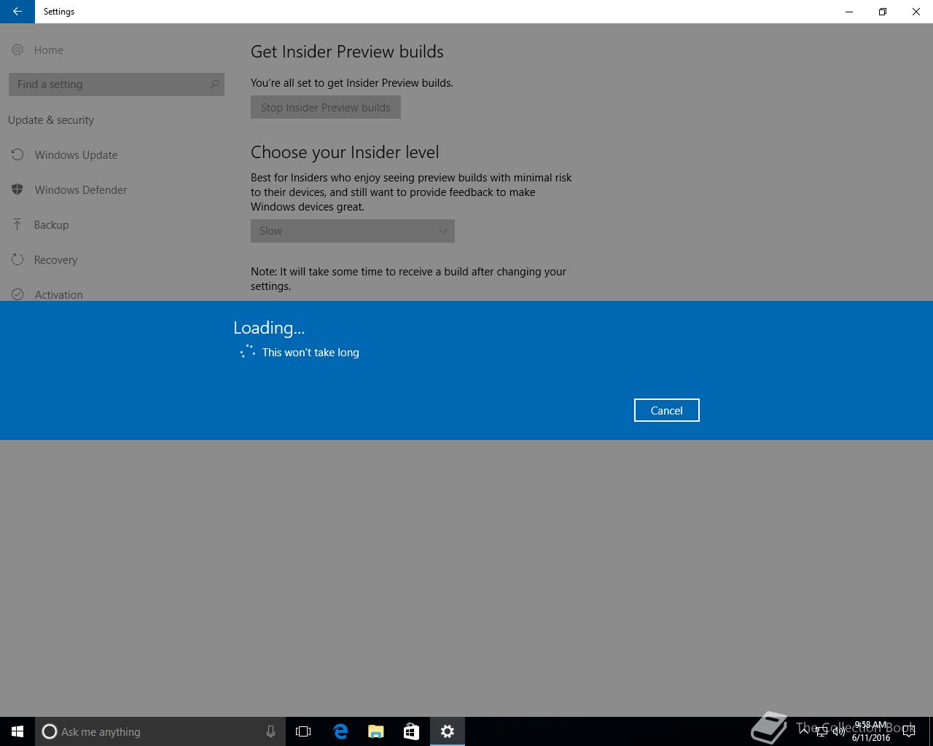Click Settings gear in taskbar
The height and width of the screenshot is (746, 933).
coord(448,731)
